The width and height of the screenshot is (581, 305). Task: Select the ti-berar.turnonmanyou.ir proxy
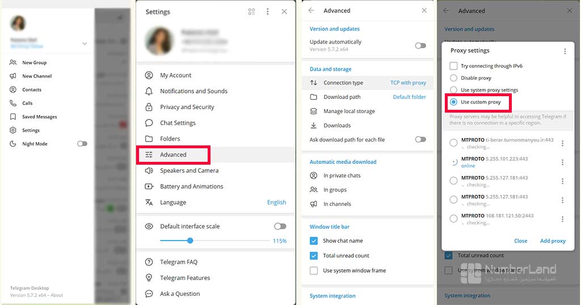[453, 143]
